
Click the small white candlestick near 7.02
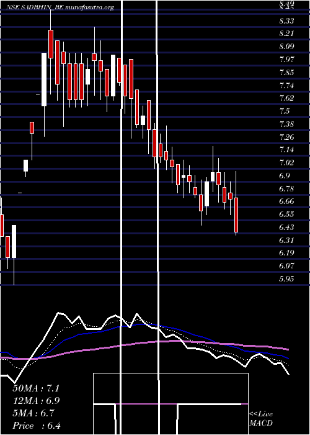(26, 166)
